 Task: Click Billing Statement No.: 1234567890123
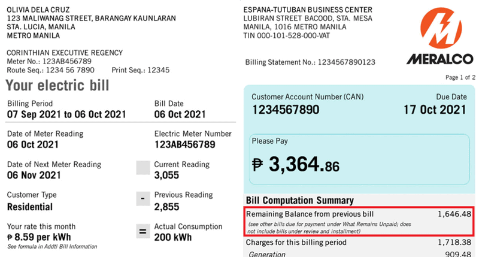310,62
